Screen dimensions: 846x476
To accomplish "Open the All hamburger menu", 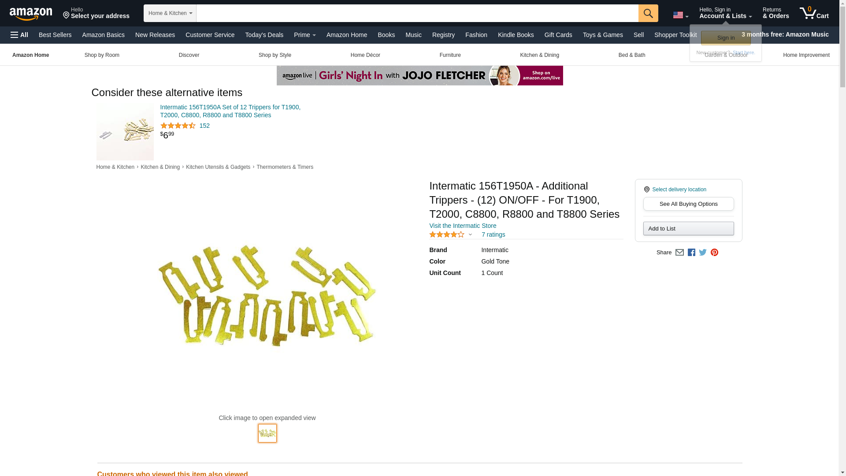I will pyautogui.click(x=19, y=35).
